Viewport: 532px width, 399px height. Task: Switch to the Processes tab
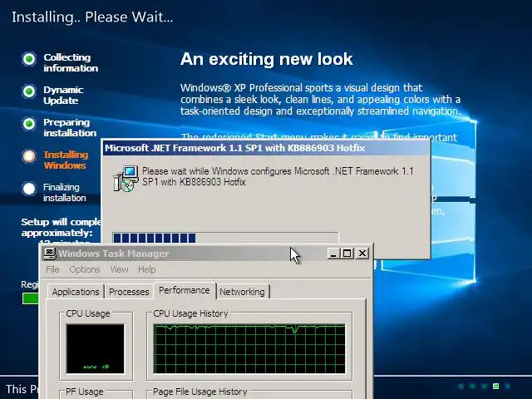click(x=129, y=292)
